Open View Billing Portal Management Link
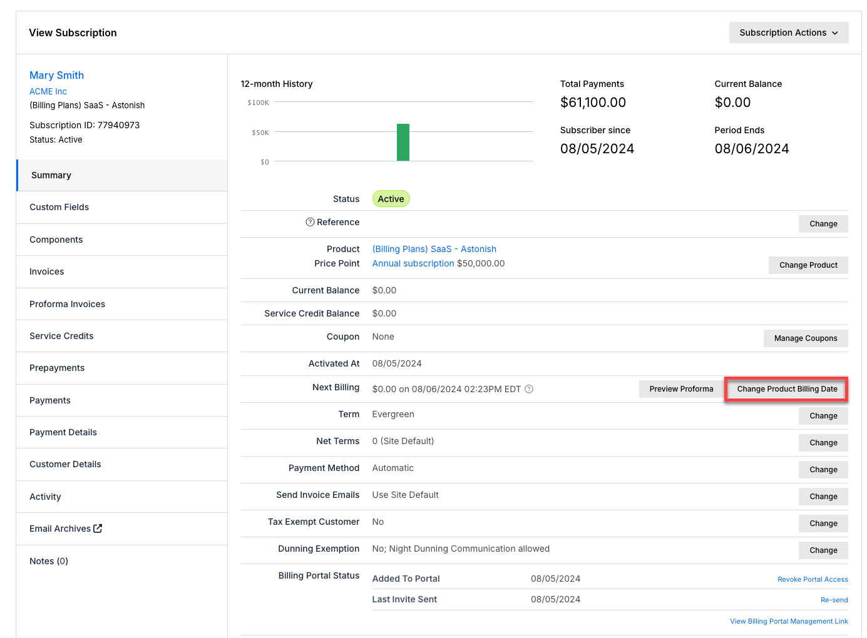The image size is (867, 638). point(789,621)
